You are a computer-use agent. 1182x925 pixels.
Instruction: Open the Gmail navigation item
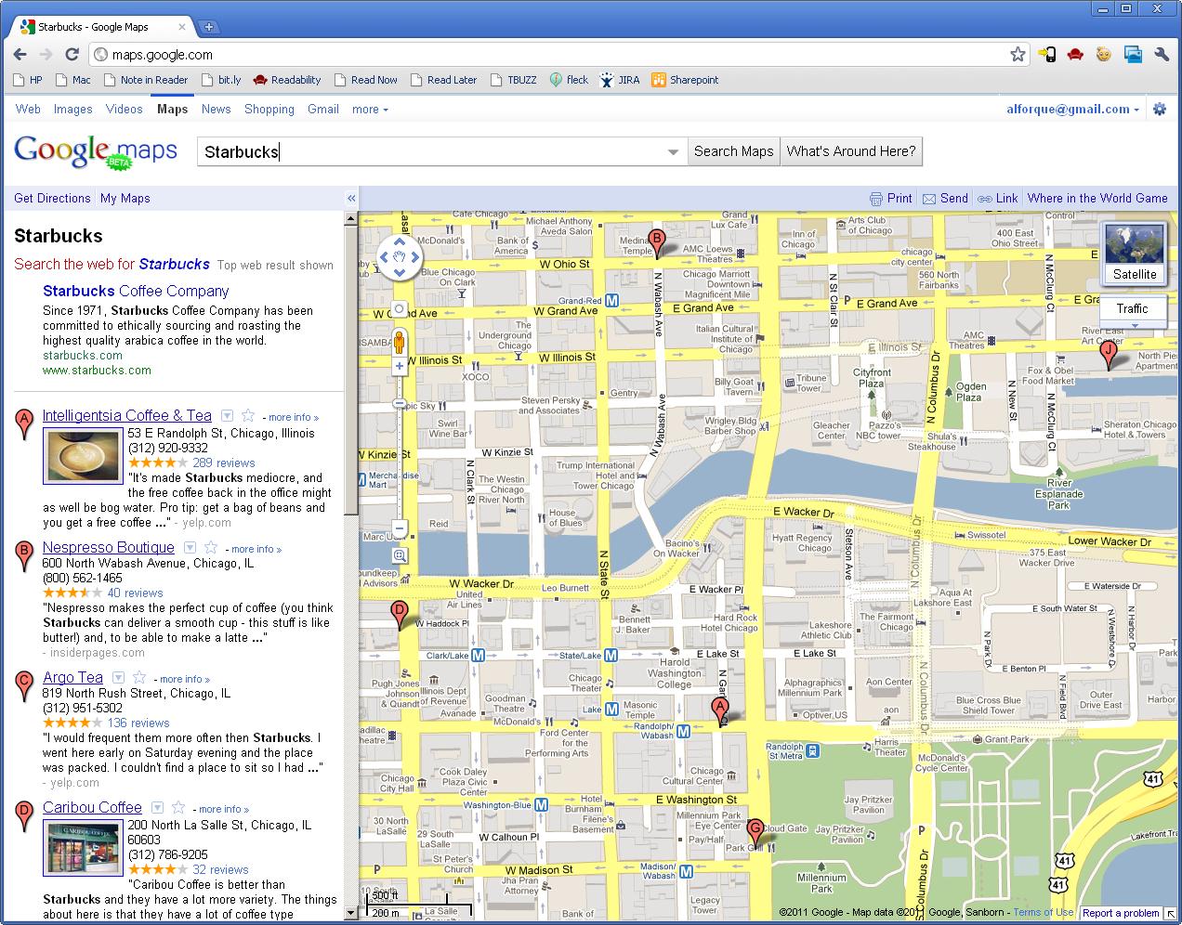coord(323,109)
